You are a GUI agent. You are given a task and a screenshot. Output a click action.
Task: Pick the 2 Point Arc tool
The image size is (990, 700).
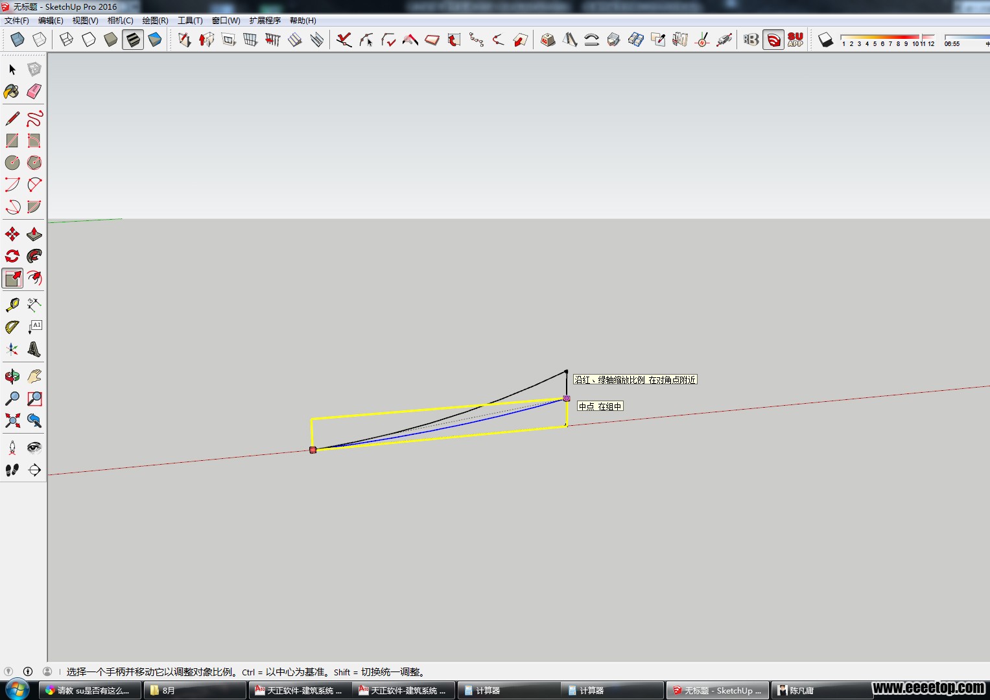click(34, 185)
